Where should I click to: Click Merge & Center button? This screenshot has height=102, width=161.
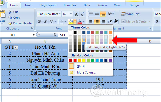[136, 21]
